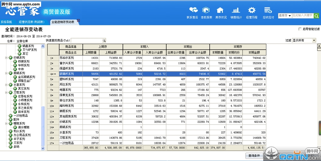Viewport: 321px width, 161px height.
Task: Click the green icon beside 田丰系列
Action: 15,112
